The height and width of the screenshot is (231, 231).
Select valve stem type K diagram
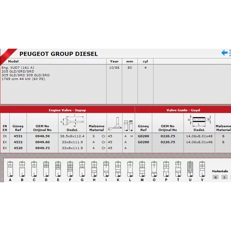click(118, 169)
